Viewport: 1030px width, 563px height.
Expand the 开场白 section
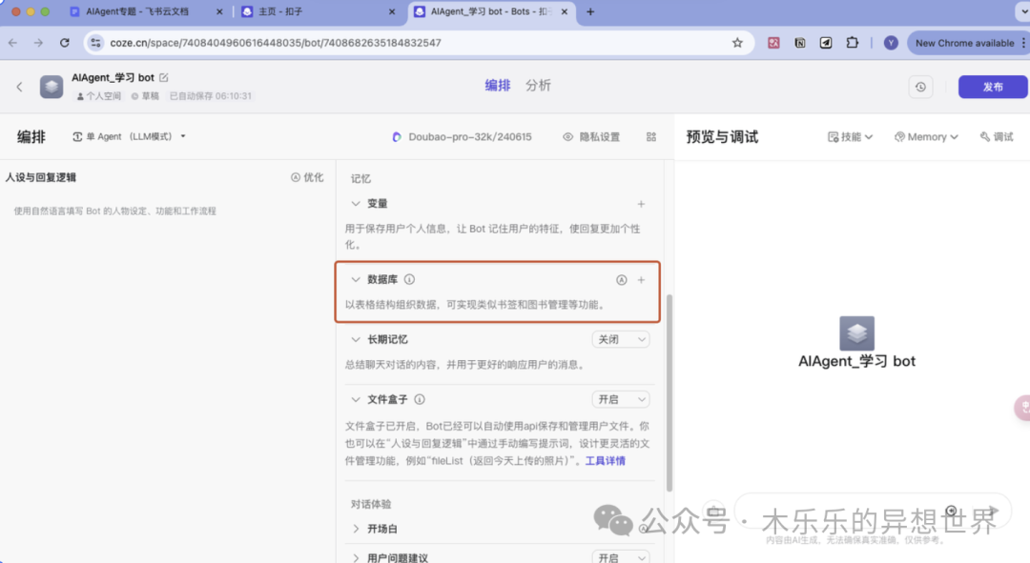(356, 529)
